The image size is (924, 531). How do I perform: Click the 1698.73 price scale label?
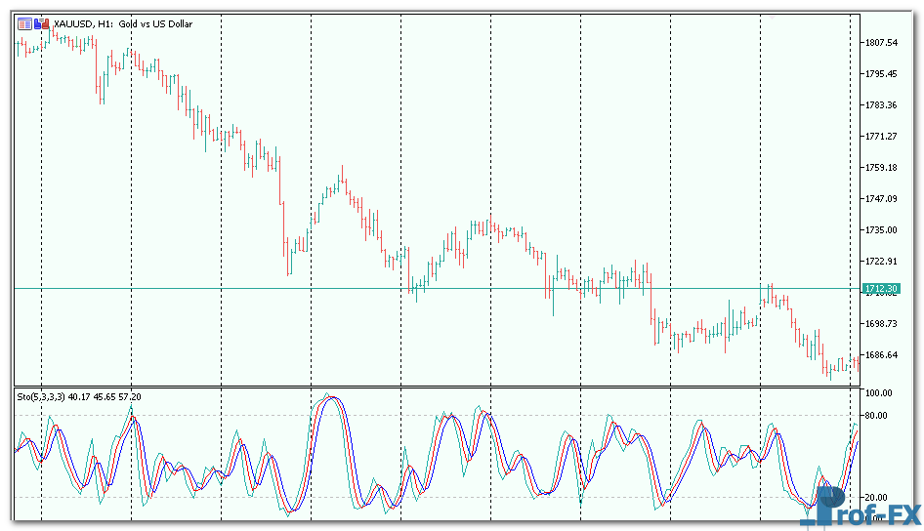881,324
